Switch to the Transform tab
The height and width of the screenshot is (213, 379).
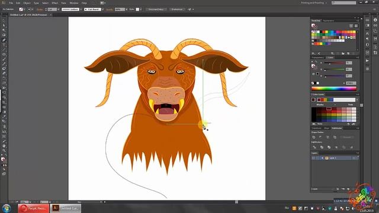(316, 128)
